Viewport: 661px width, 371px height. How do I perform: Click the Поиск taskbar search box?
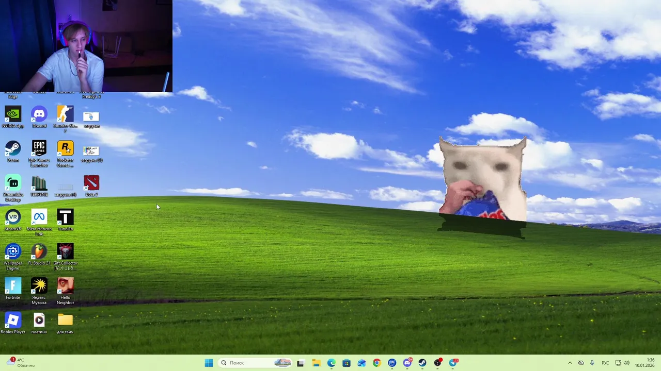256,363
